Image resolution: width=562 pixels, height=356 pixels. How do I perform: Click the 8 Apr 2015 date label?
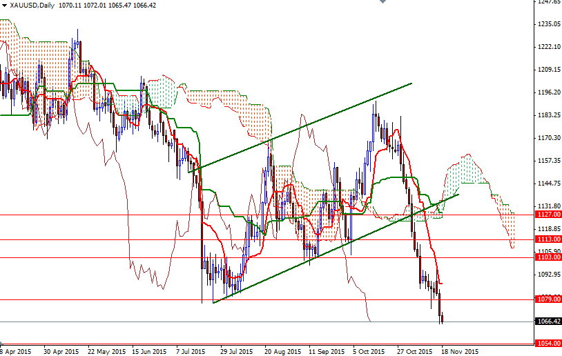click(17, 350)
